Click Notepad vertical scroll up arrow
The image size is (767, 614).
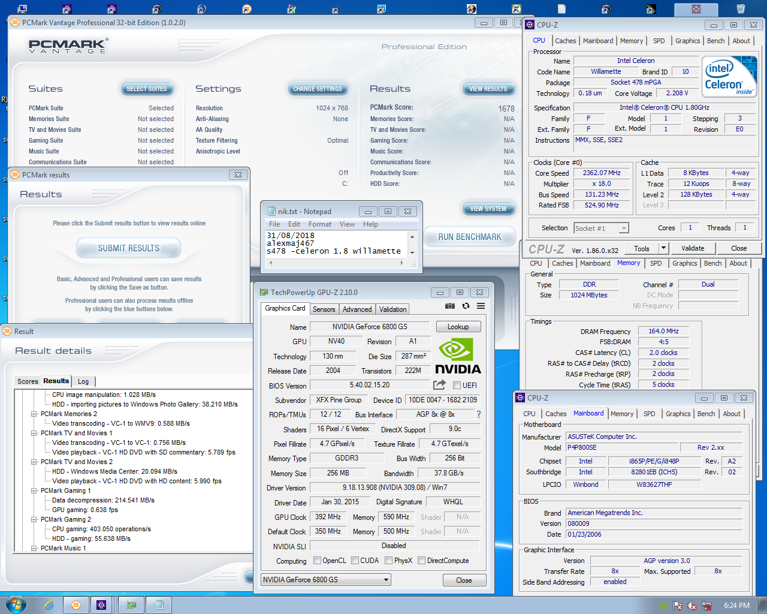point(412,236)
